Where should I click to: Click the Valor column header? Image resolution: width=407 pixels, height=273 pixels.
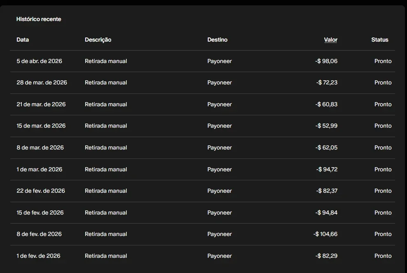pyautogui.click(x=330, y=40)
